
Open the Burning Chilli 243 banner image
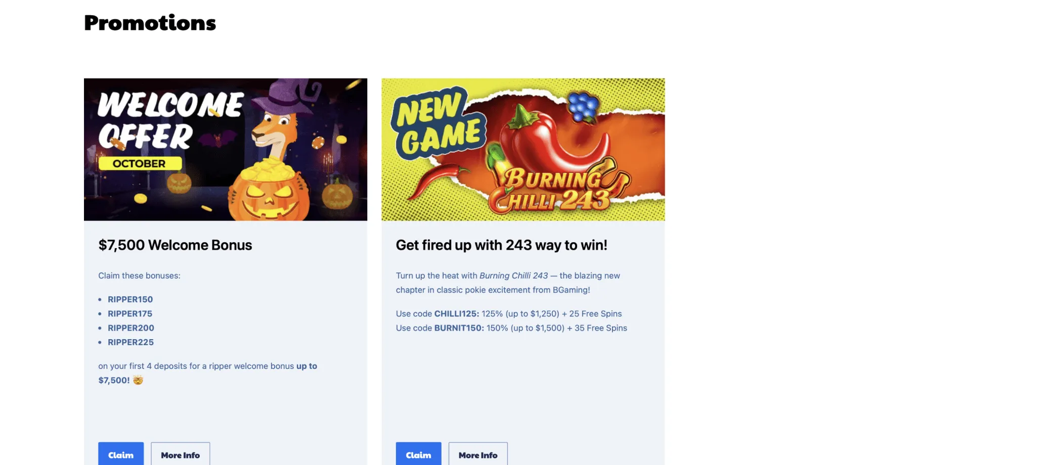(523, 150)
